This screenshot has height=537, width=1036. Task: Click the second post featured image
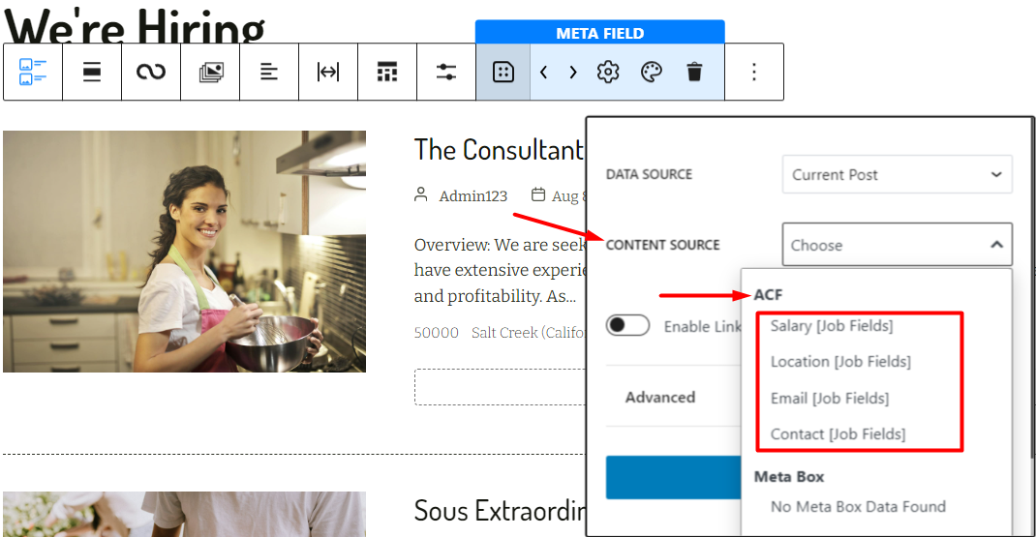[184, 514]
